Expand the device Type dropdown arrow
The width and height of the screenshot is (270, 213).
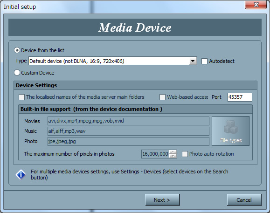[x=193, y=61]
